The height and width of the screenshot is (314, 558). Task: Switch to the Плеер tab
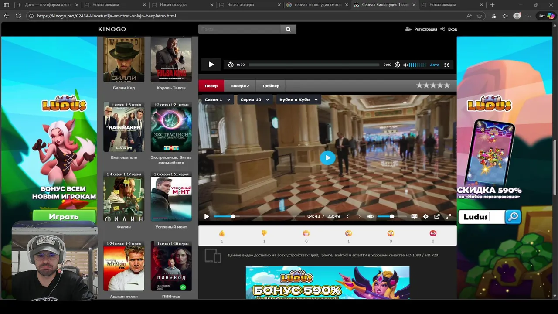[211, 86]
